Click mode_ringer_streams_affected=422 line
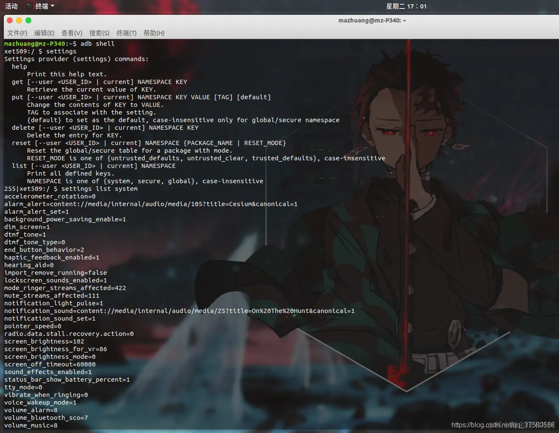Screen dimensions: 559x433 coord(65,288)
